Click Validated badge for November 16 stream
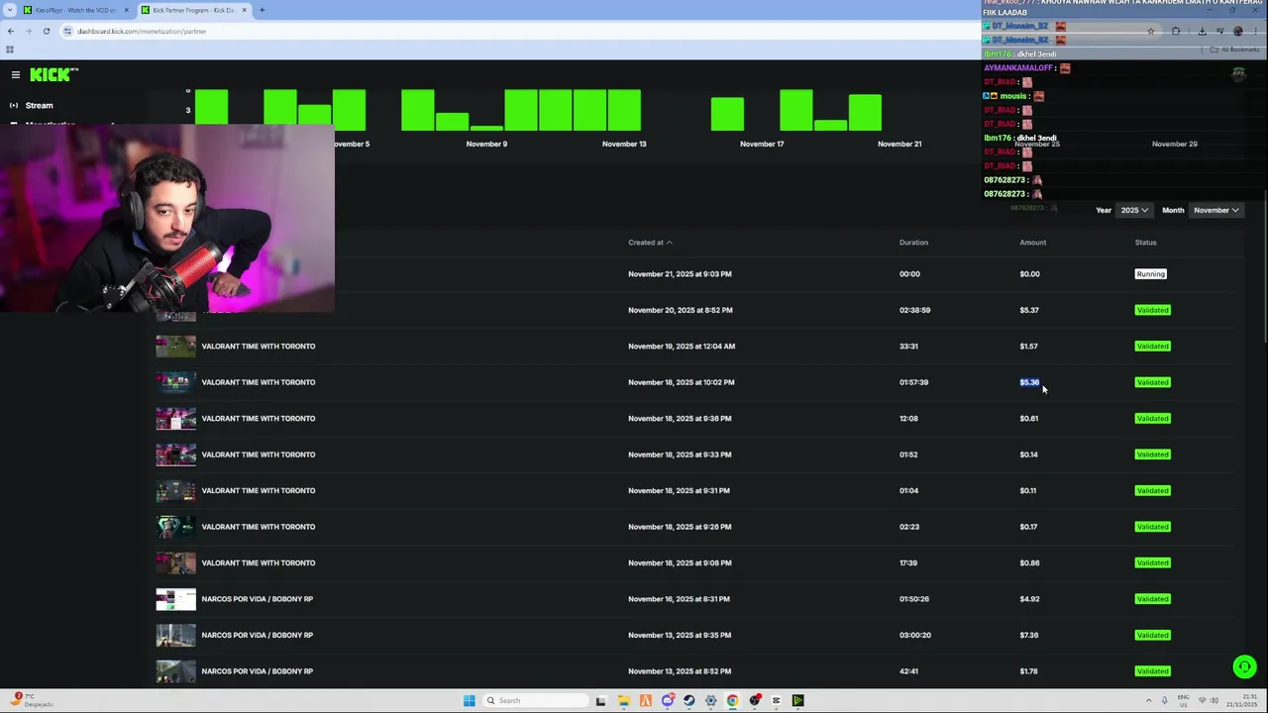The image size is (1268, 713). (1152, 599)
